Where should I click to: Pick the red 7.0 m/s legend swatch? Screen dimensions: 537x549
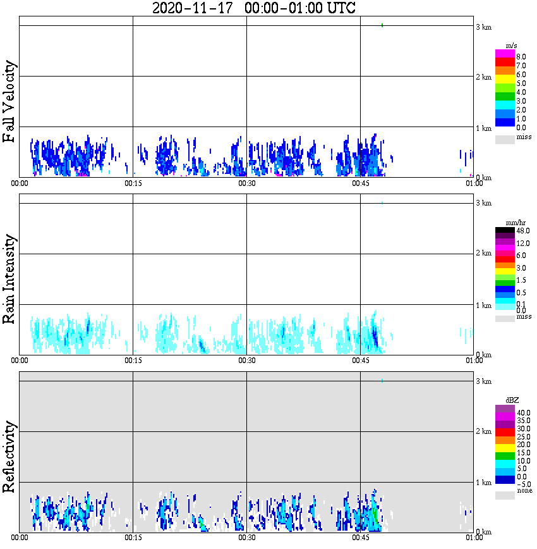(x=505, y=62)
